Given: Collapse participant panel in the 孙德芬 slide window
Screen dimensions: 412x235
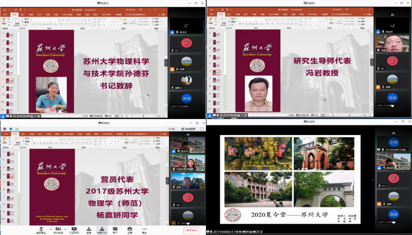Looking at the screenshot, I should coord(166,62).
